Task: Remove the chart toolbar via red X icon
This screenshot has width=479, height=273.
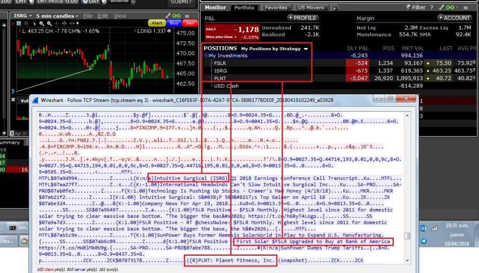Action: pos(13,23)
